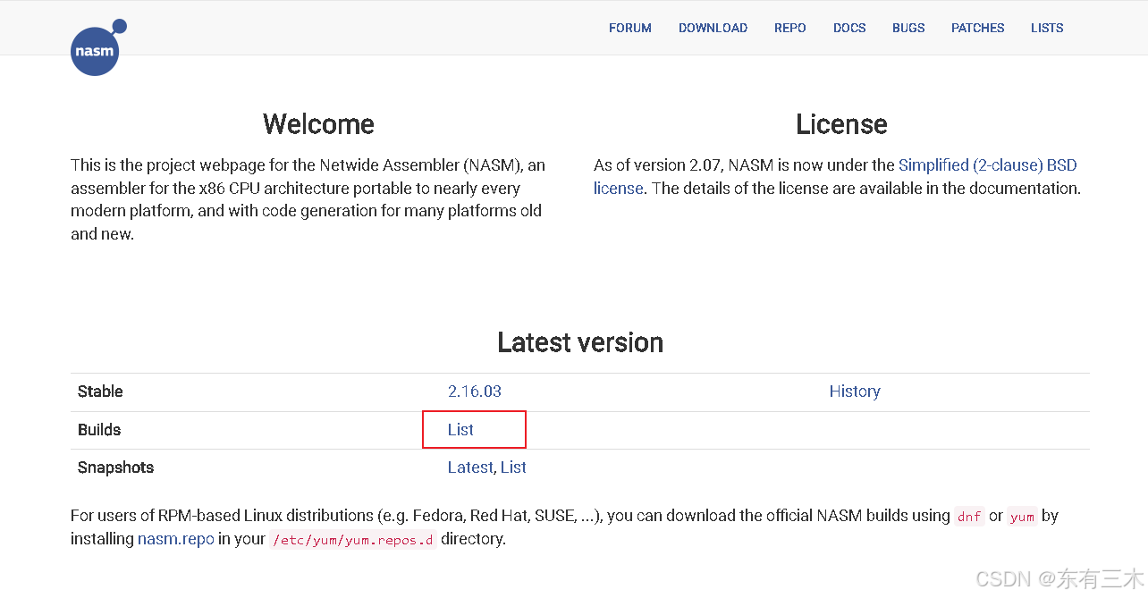This screenshot has width=1148, height=598.
Task: Open the LISTS navigation link
Action: click(x=1047, y=28)
